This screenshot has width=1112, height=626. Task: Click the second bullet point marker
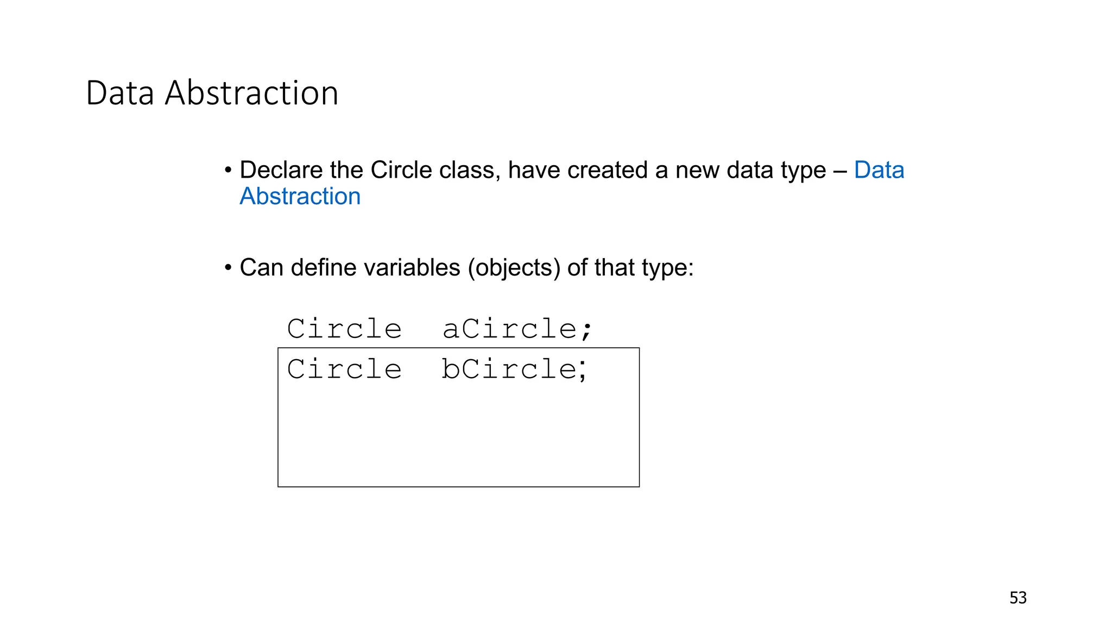pyautogui.click(x=229, y=268)
